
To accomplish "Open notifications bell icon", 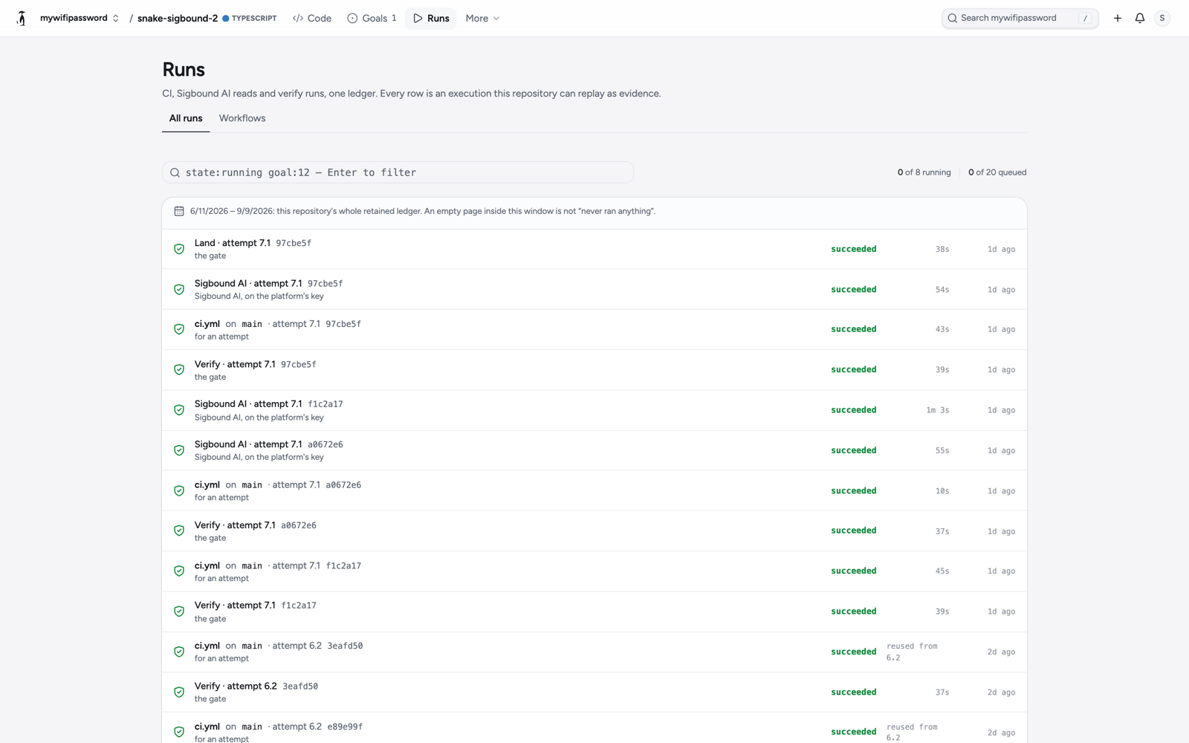I will tap(1139, 18).
